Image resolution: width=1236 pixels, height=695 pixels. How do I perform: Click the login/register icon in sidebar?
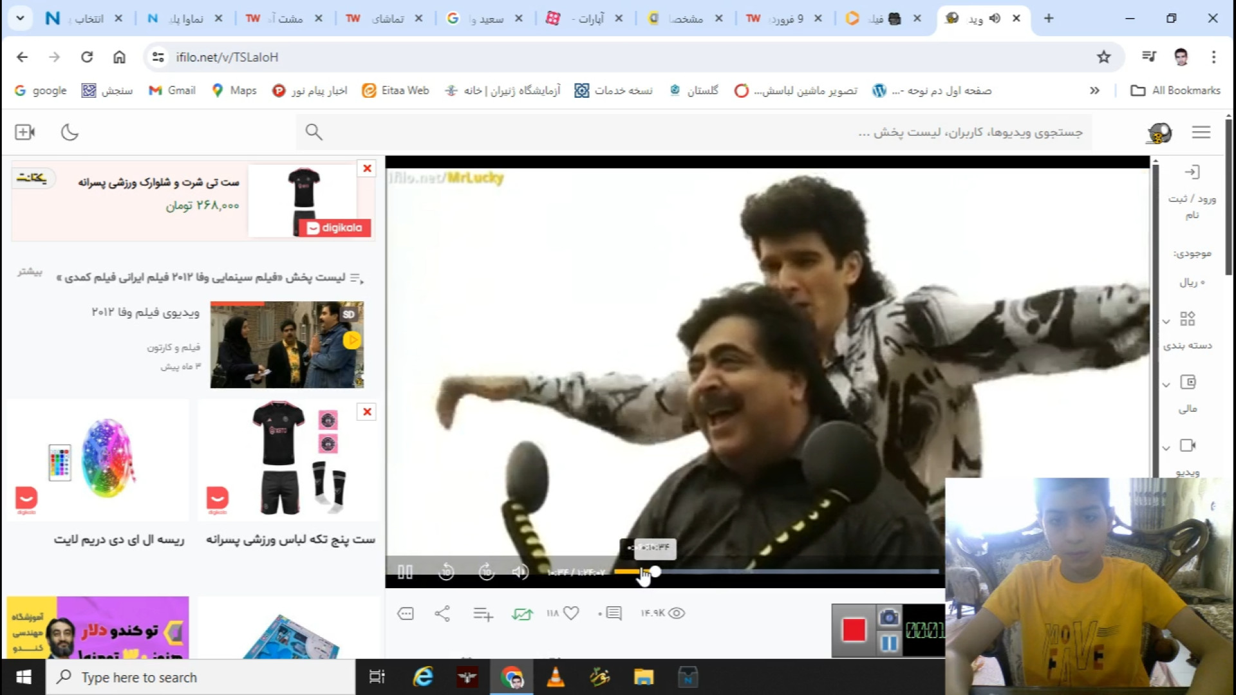(x=1192, y=172)
